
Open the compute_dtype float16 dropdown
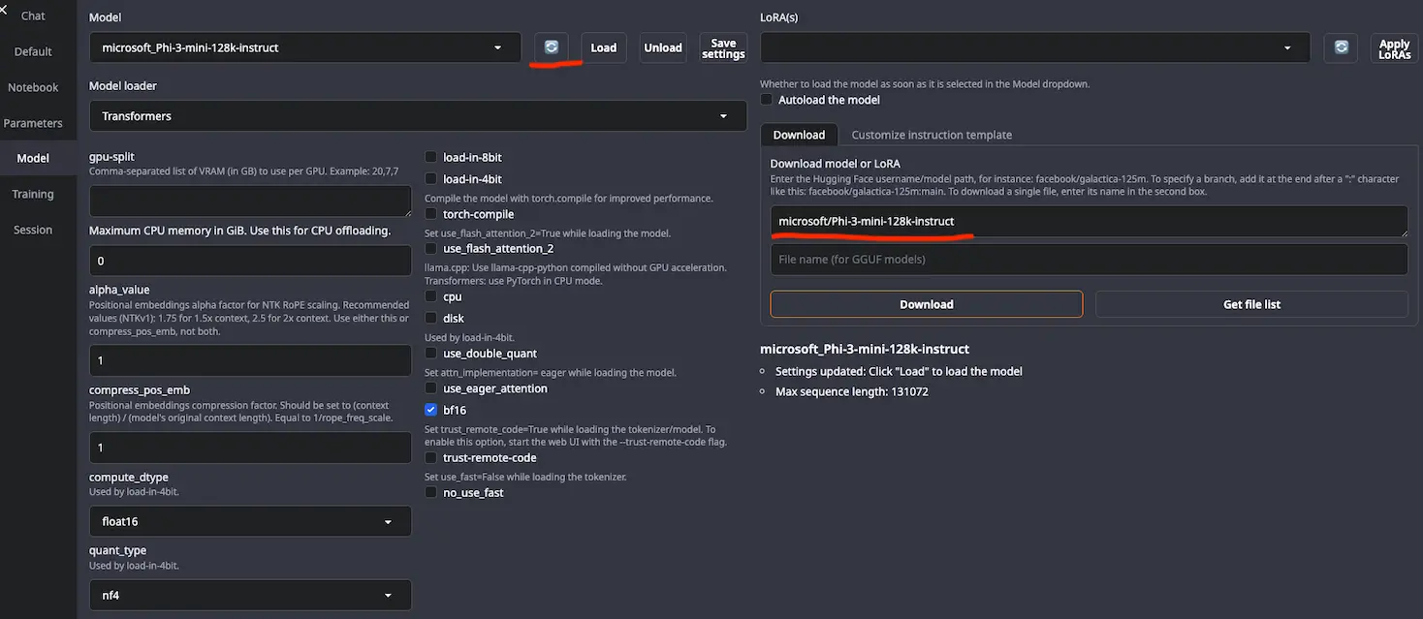coord(250,521)
